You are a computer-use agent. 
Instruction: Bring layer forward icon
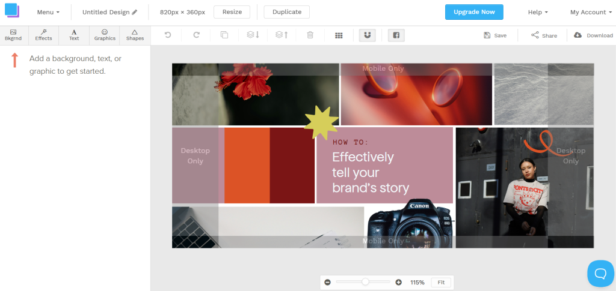(282, 35)
